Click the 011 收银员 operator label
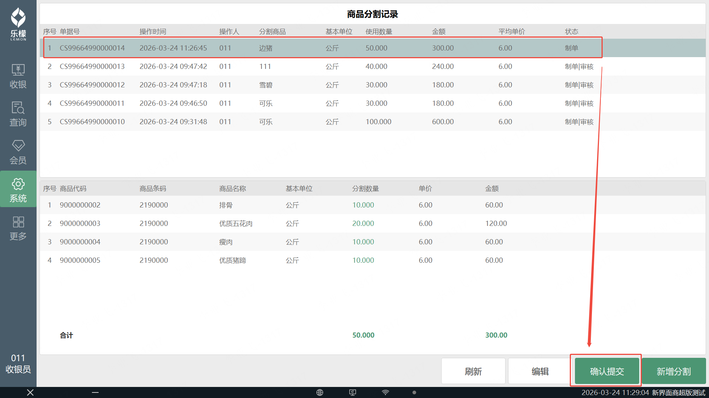This screenshot has height=398, width=709. pyautogui.click(x=18, y=363)
